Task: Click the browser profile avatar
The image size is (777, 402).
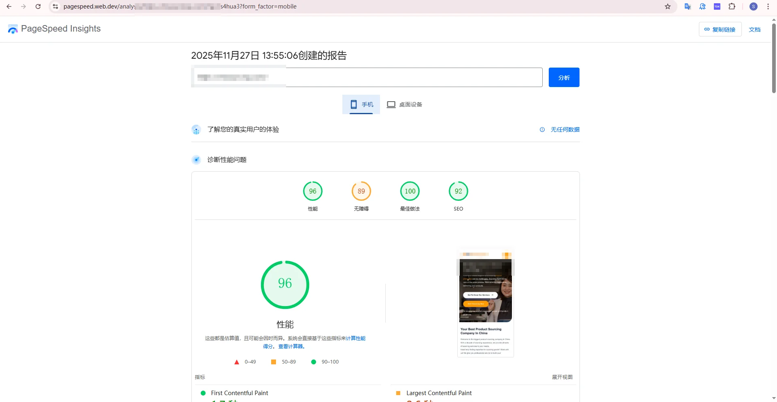Action: [x=754, y=6]
